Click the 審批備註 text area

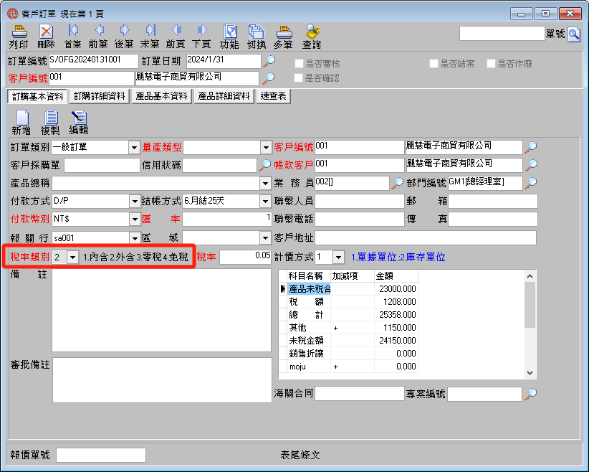coord(162,380)
